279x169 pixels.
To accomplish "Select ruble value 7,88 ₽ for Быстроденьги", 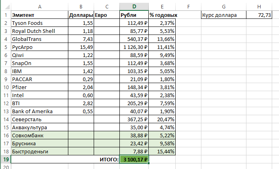I will (134, 151).
